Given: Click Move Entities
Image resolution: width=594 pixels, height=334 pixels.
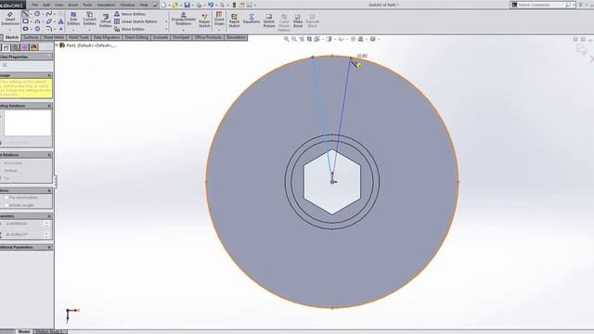Looking at the screenshot, I should (129, 29).
